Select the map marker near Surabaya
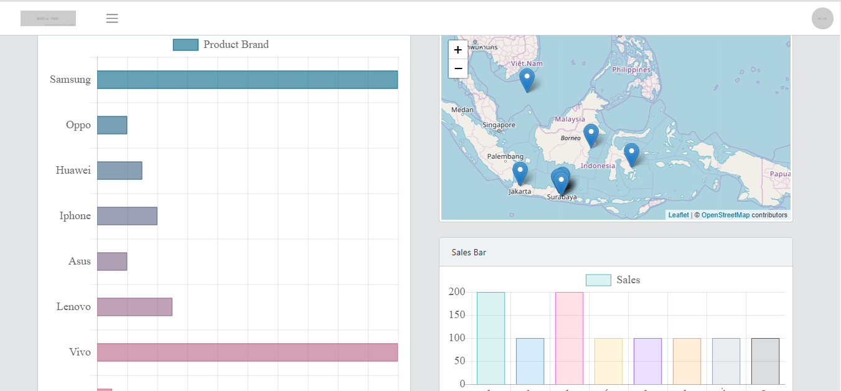 click(561, 185)
